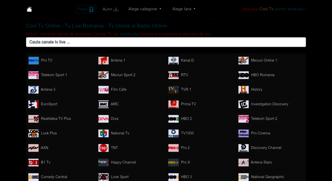Click the Antena 3 logo icon
332x181 pixels.
(33, 90)
